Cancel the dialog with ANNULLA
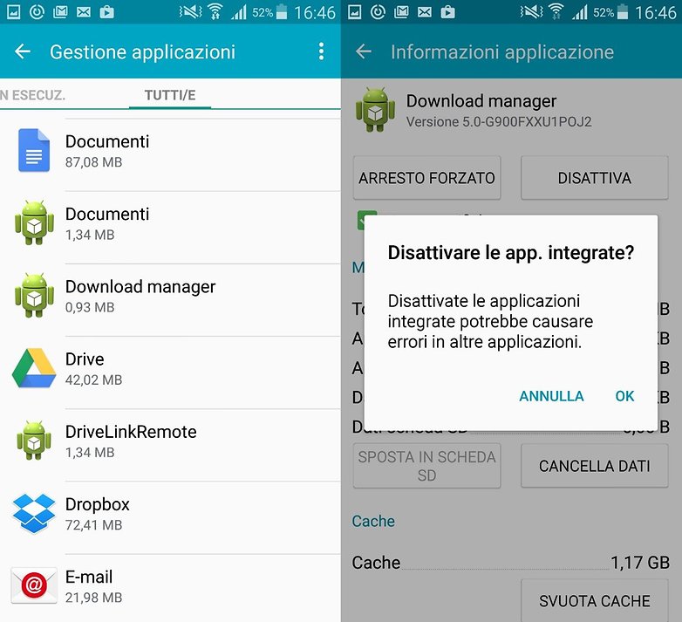This screenshot has width=682, height=622. [x=551, y=396]
